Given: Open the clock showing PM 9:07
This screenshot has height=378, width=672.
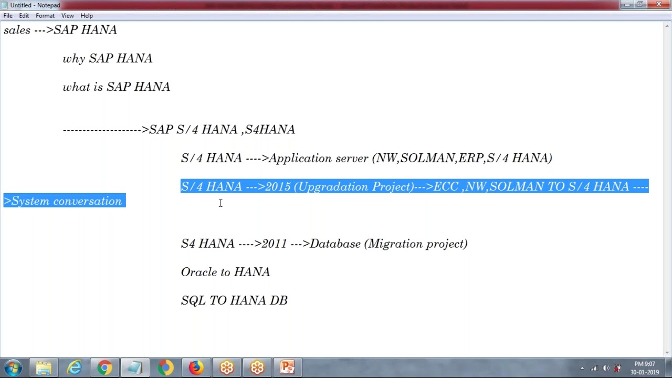Looking at the screenshot, I should pos(645,368).
